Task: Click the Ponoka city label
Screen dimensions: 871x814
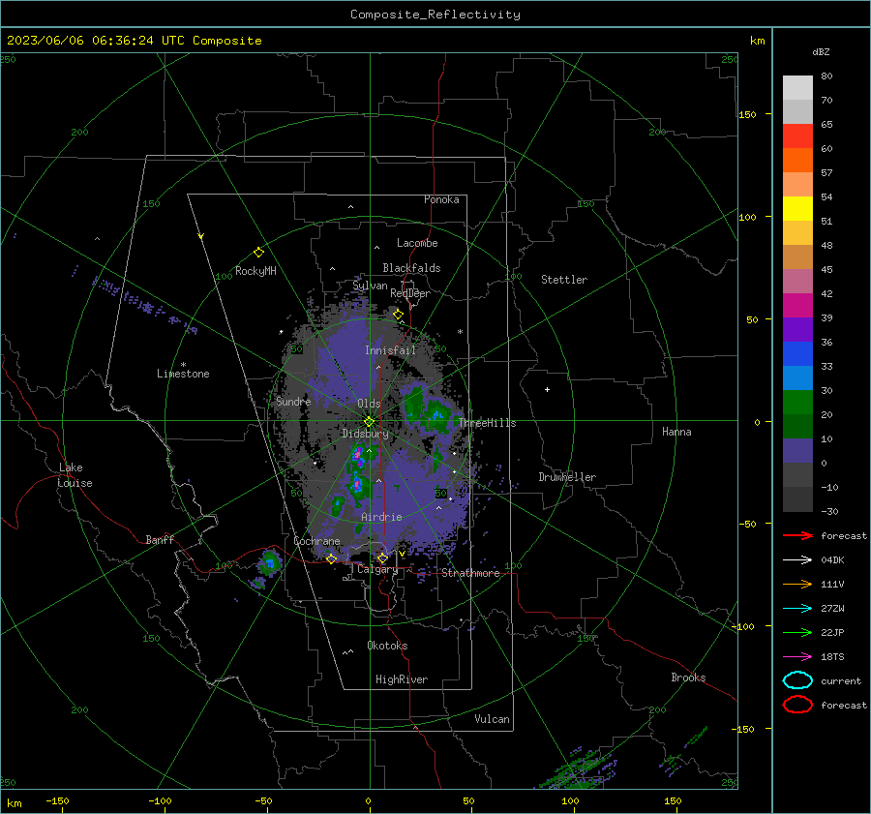Action: tap(441, 199)
